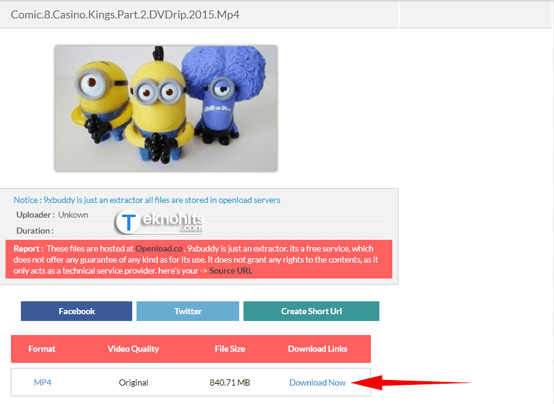This screenshot has height=404, width=554.
Task: Click the 840.71 MB file size
Action: [230, 382]
